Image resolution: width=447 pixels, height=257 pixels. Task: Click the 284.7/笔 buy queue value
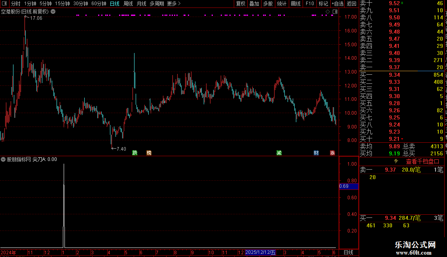[x=410, y=218]
